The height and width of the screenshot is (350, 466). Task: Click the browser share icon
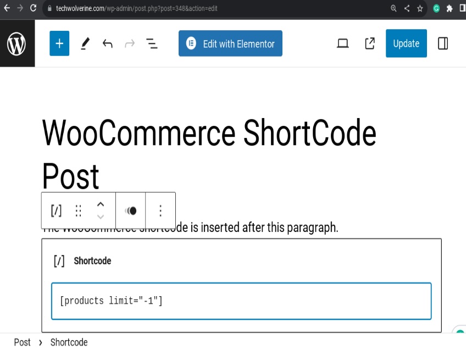point(407,8)
